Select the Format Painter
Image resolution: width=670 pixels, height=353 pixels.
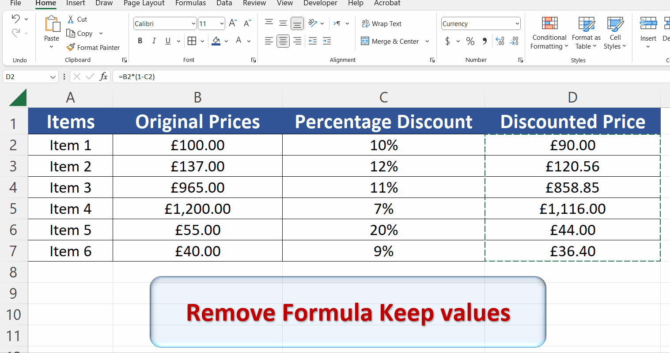tap(93, 47)
